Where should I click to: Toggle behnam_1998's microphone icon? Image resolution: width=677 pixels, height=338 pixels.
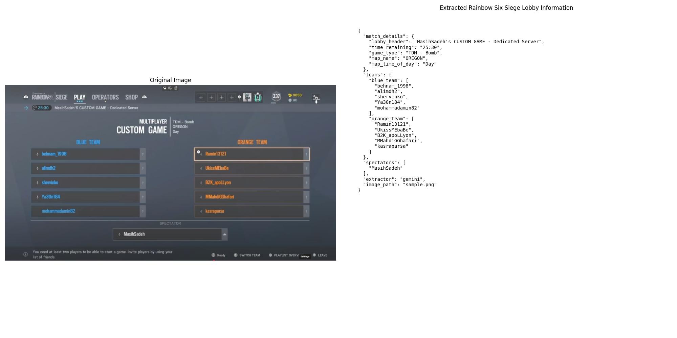[37, 154]
